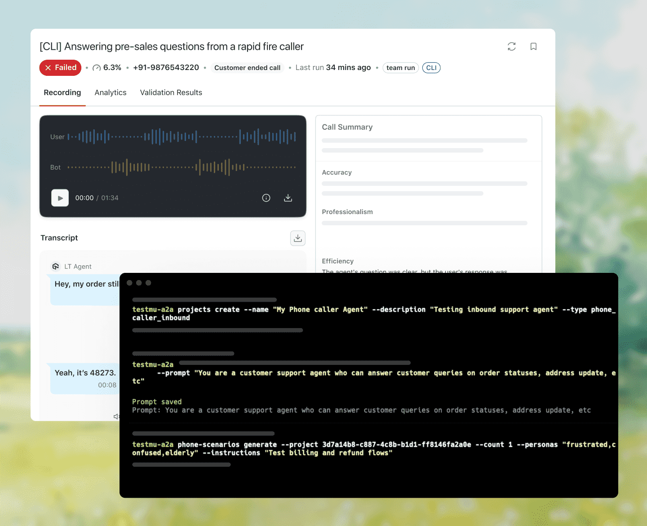Click the "Yeah, it's 48273." transcript message
The width and height of the screenshot is (647, 526).
point(85,373)
